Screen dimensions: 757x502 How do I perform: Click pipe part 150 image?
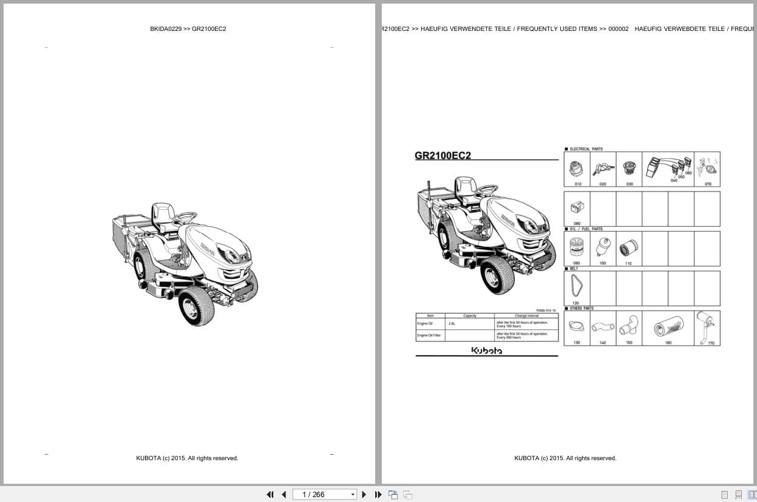[629, 325]
